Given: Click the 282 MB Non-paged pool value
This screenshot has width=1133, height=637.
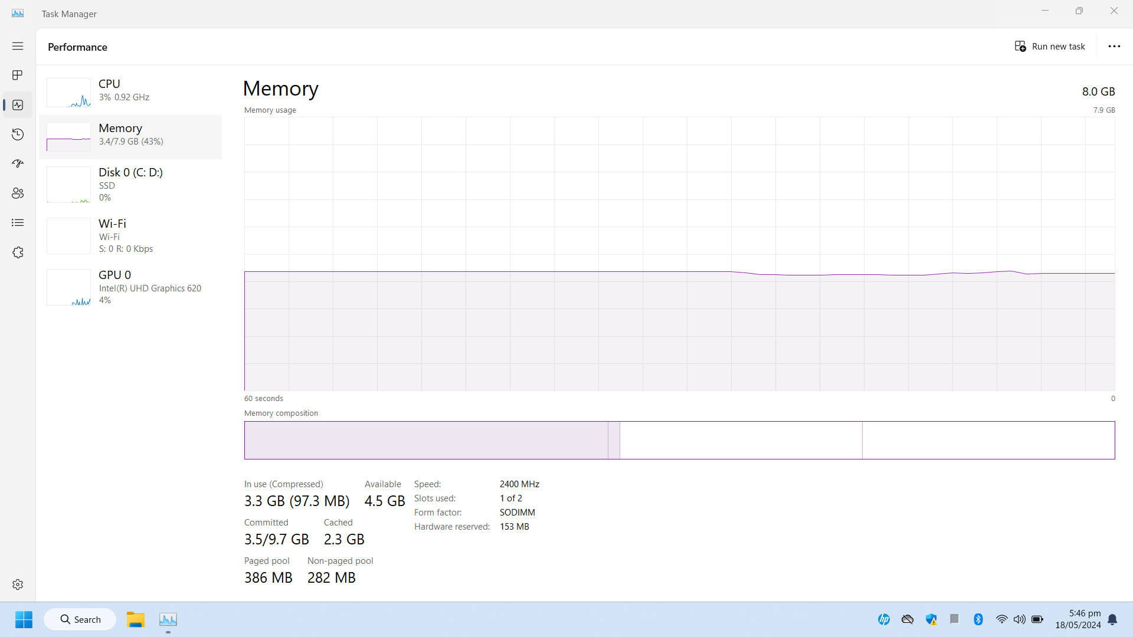Looking at the screenshot, I should coord(332,578).
